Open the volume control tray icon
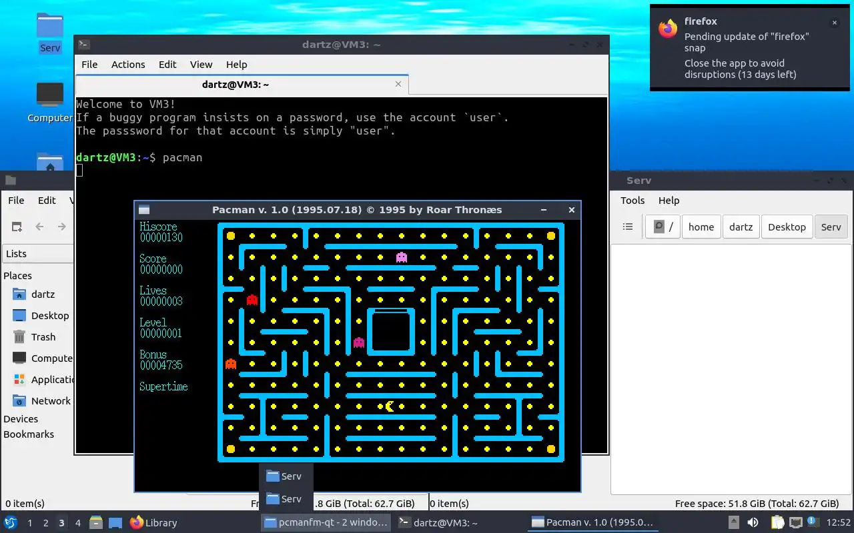Viewport: 854px width, 533px height. (753, 523)
